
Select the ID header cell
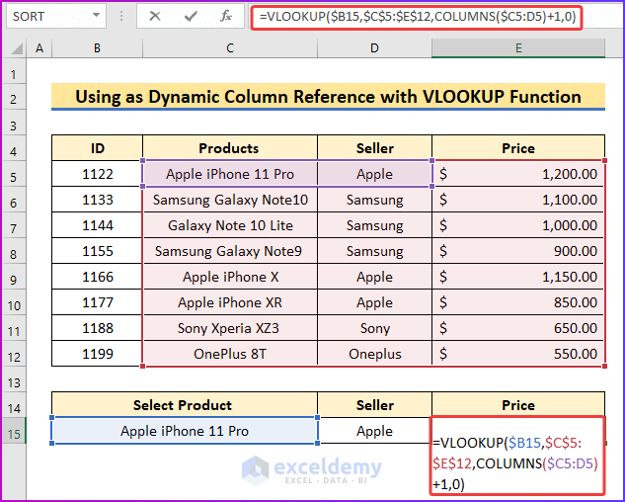coord(98,148)
